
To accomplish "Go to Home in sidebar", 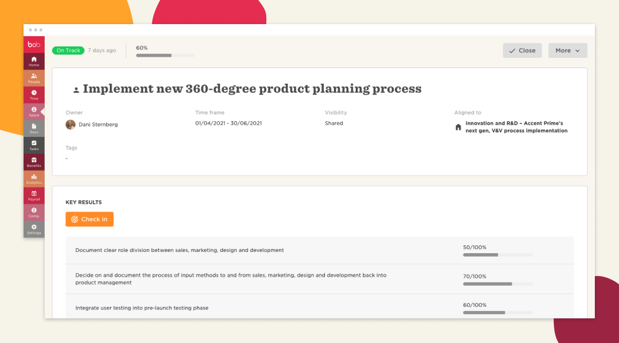I will click(x=34, y=61).
